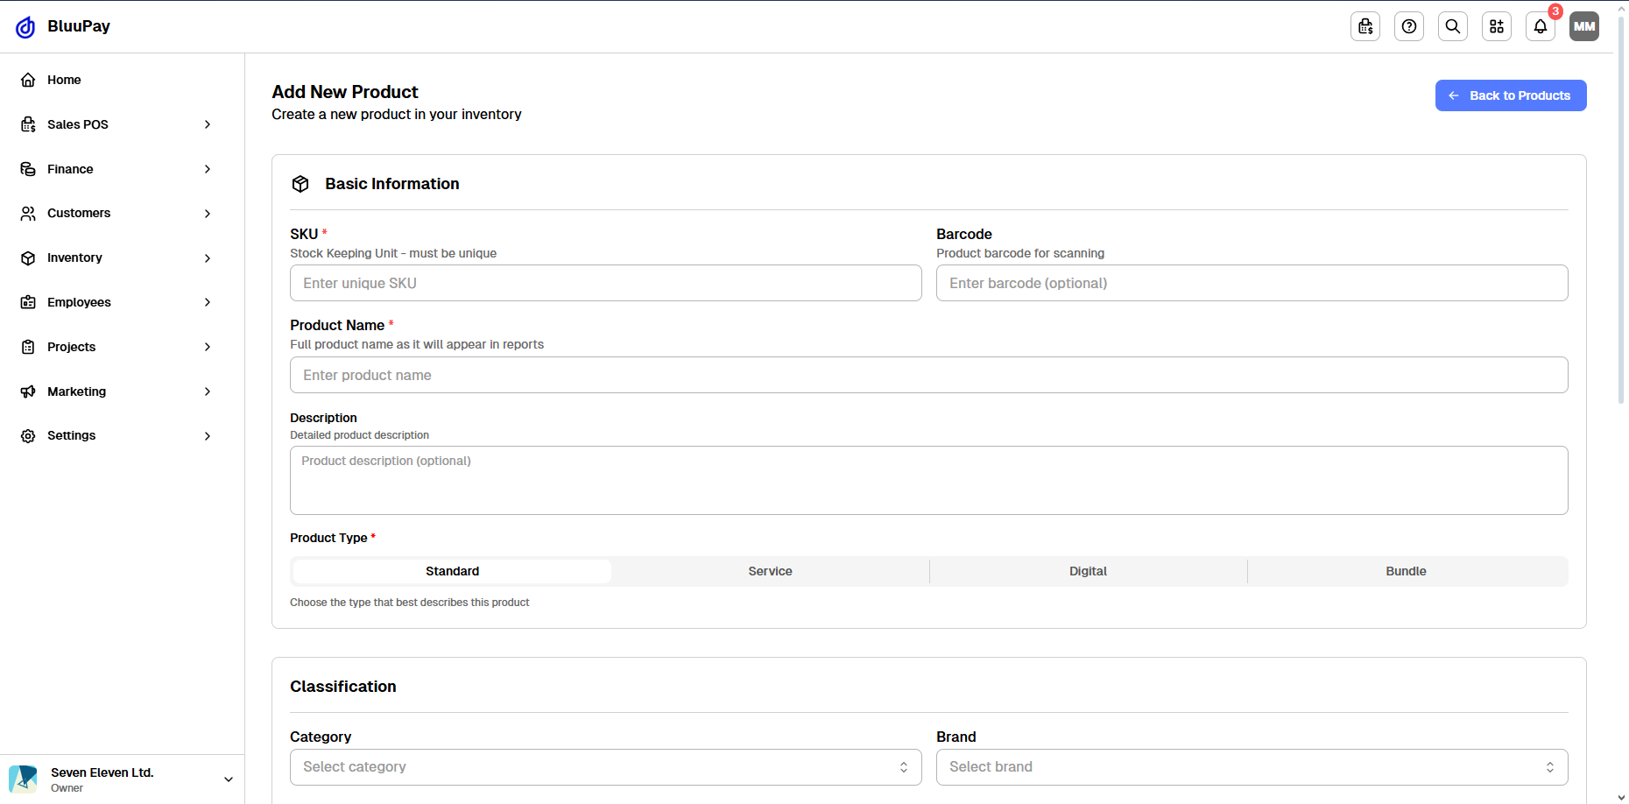Open the notifications bell
The width and height of the screenshot is (1629, 804).
point(1541,26)
